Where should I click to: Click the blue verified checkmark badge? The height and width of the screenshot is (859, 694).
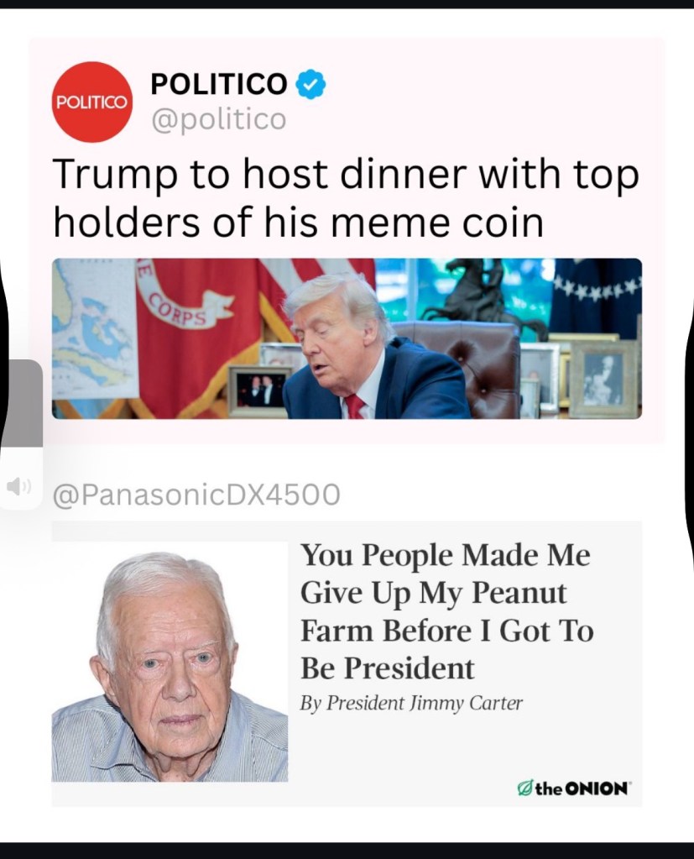[x=310, y=84]
